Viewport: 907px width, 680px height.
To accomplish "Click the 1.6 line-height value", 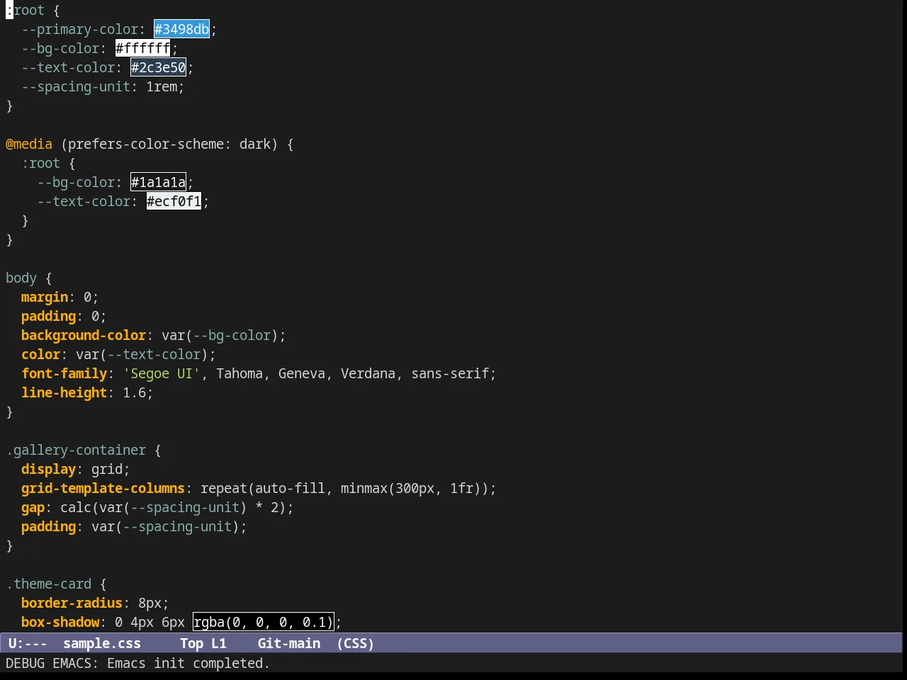I will click(x=135, y=392).
